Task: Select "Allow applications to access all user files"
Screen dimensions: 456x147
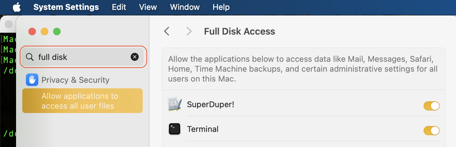Action: click(x=82, y=101)
